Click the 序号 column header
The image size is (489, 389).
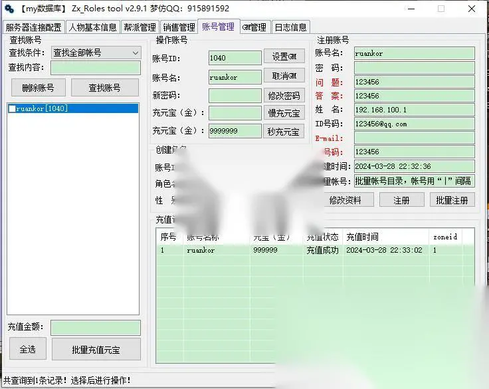click(x=169, y=237)
